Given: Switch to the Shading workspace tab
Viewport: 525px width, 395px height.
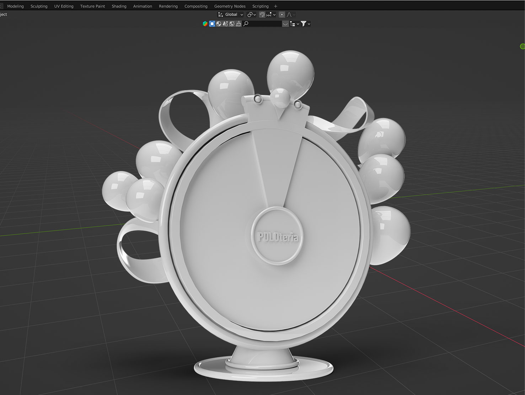Looking at the screenshot, I should (119, 6).
